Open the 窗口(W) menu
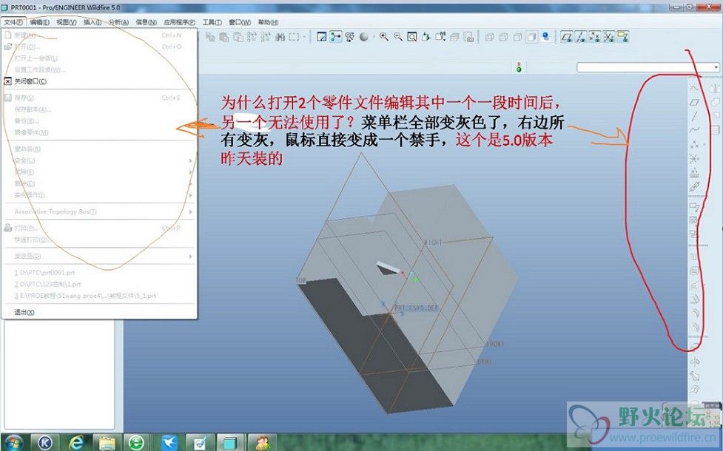723x451 pixels. tap(240, 22)
